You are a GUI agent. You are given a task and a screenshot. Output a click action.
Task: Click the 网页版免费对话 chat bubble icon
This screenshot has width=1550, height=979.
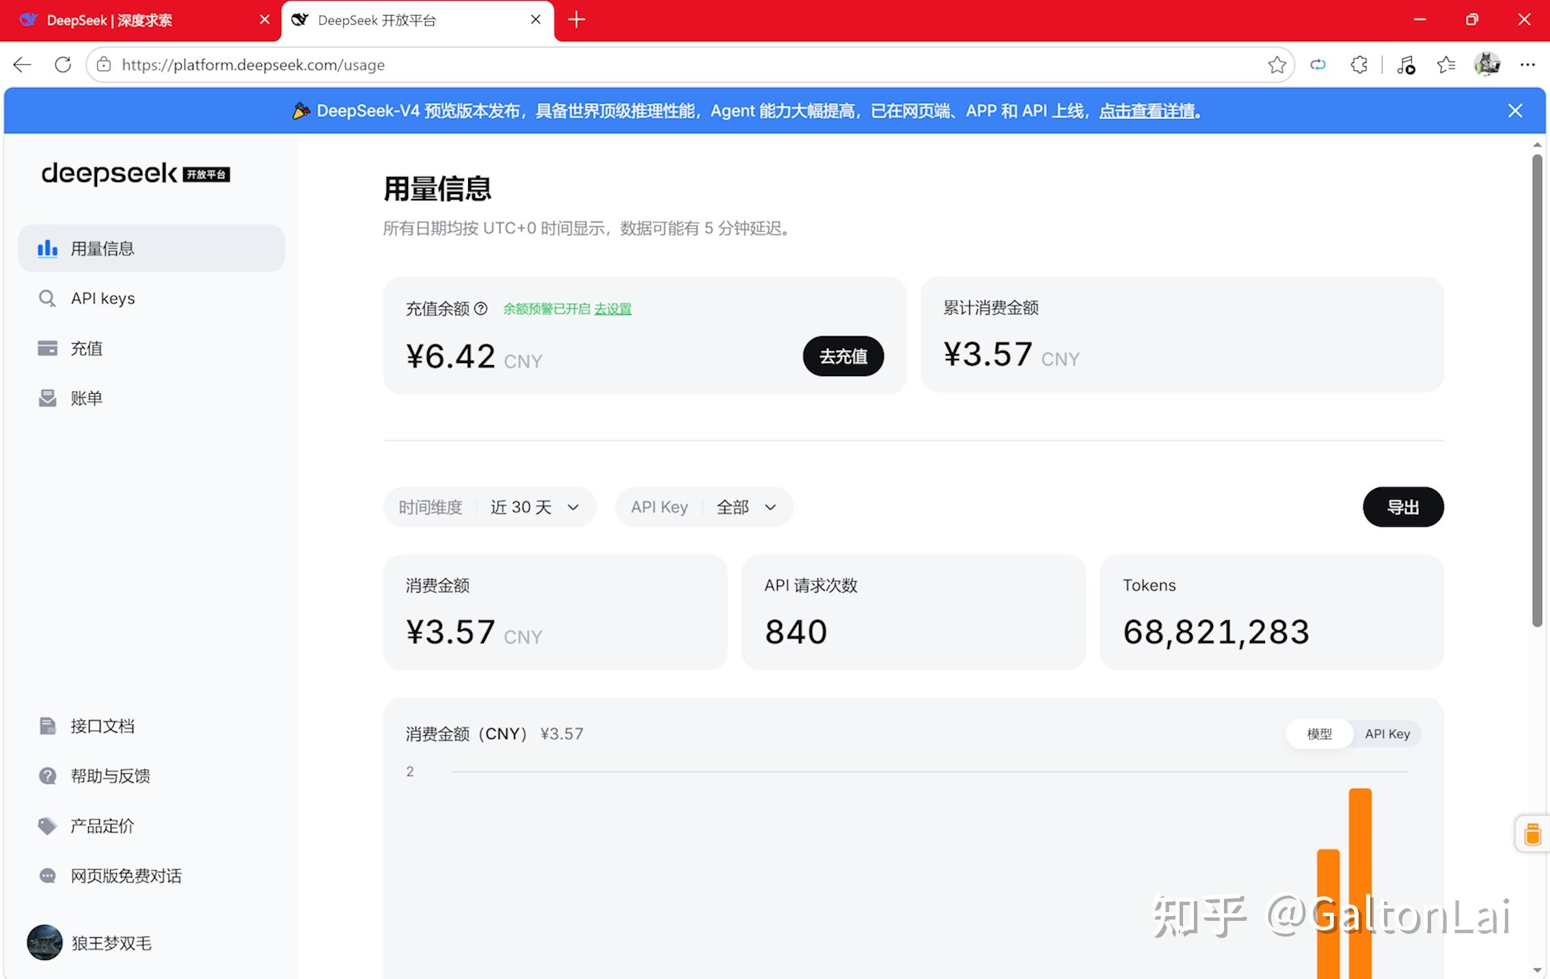point(47,875)
